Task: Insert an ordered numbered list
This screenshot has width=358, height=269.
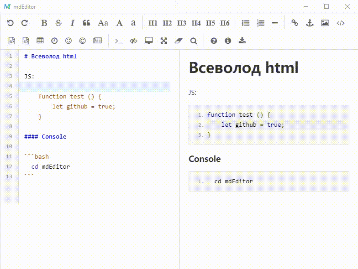Action: 260,23
